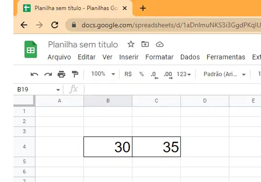Reload the page in the browser
261x182 pixels.
click(x=55, y=25)
